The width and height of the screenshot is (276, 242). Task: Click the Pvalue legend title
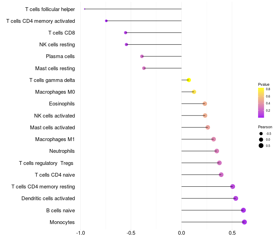pyautogui.click(x=264, y=84)
